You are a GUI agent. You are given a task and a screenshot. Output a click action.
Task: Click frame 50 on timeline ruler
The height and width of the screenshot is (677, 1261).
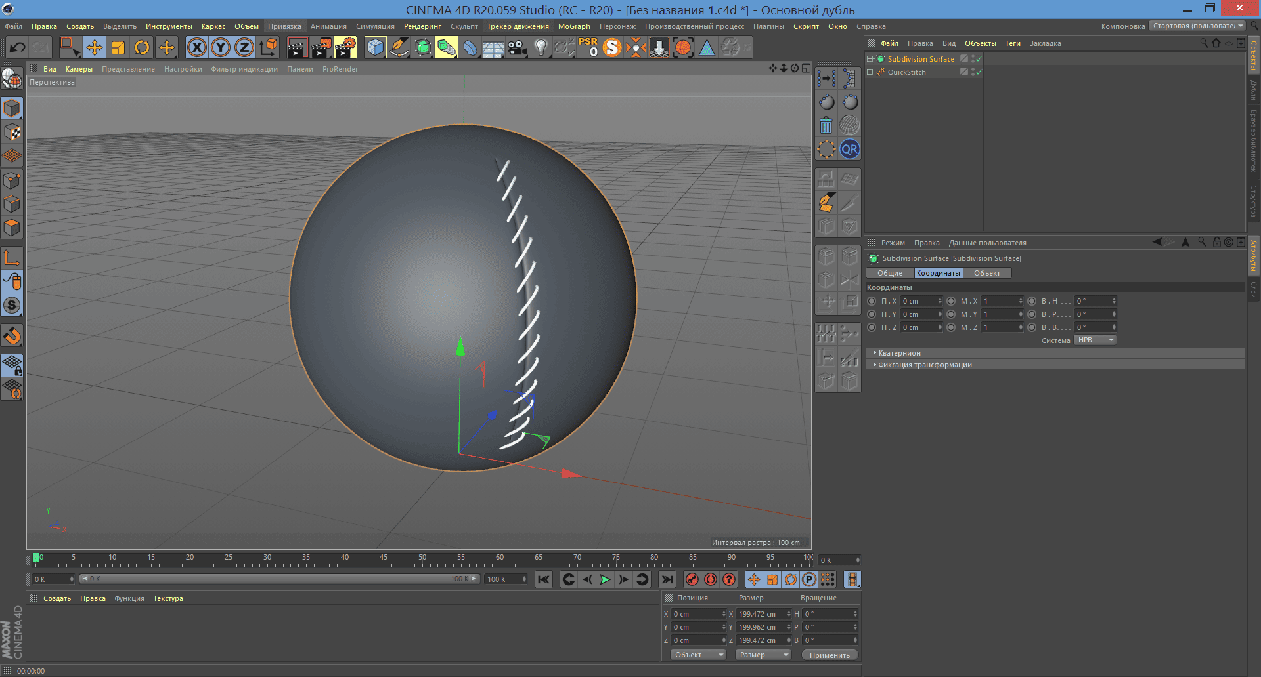422,558
